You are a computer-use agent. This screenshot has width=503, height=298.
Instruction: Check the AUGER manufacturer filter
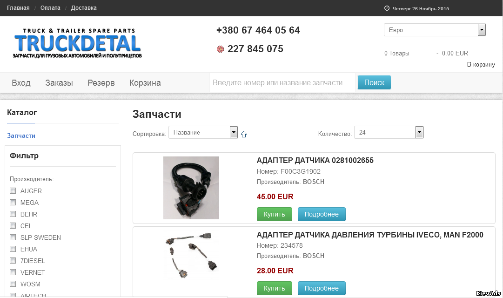13,191
